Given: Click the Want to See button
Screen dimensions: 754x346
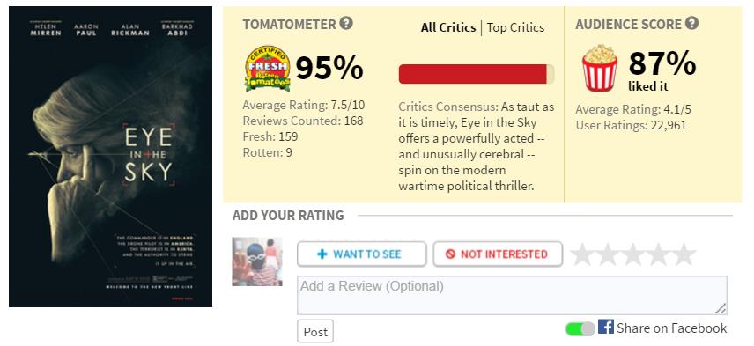Looking at the screenshot, I should (362, 254).
